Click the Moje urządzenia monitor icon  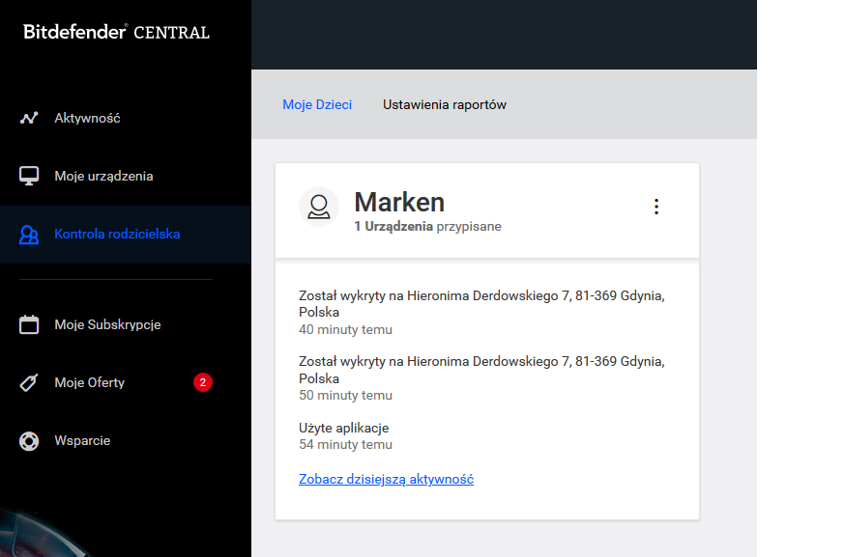pyautogui.click(x=29, y=177)
